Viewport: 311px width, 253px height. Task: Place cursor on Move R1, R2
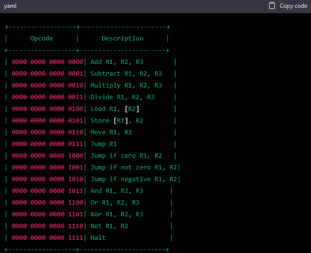111,132
